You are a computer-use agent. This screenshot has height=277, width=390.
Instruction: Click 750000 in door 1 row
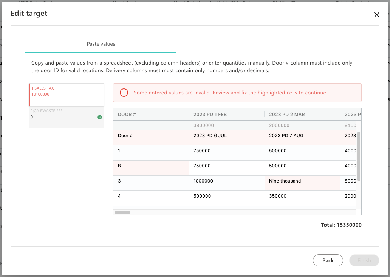[227, 153]
